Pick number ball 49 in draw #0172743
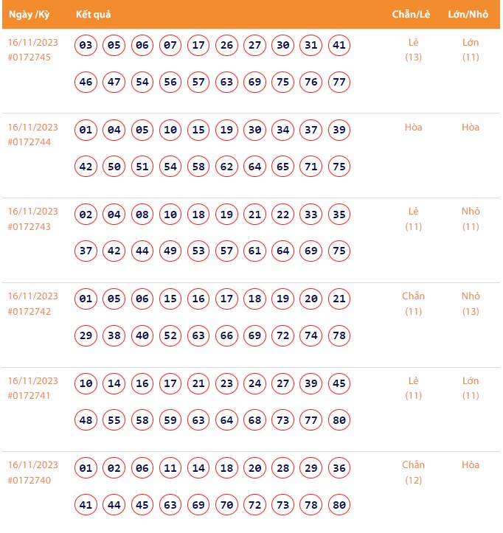Viewport: 503px width, 533px height. coord(170,251)
